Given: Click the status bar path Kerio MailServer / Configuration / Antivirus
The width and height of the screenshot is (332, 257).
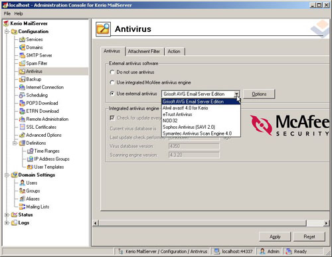Looking at the screenshot, I should pyautogui.click(x=166, y=252).
